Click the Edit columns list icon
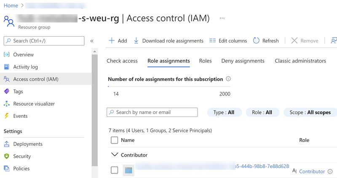The width and height of the screenshot is (337, 178). 213,40
